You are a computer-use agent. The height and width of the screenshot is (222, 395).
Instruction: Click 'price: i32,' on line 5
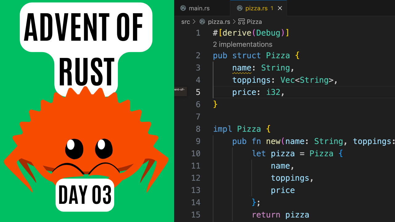pos(258,92)
